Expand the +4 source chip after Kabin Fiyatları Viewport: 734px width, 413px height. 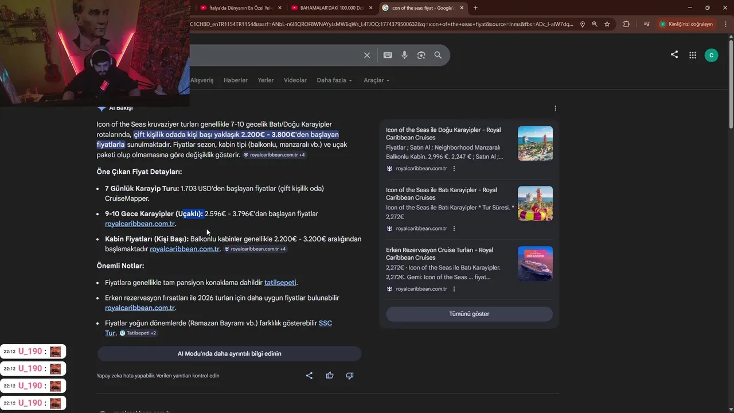[255, 249]
